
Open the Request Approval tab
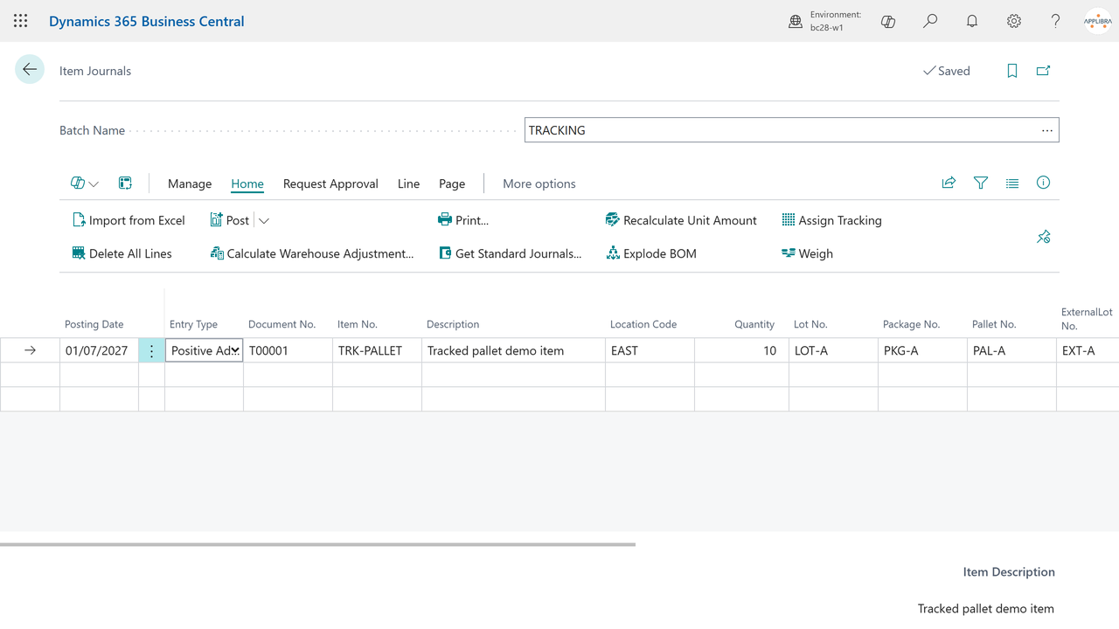(330, 183)
